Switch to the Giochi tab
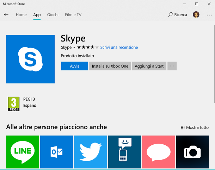This screenshot has width=215, height=170. click(x=53, y=15)
